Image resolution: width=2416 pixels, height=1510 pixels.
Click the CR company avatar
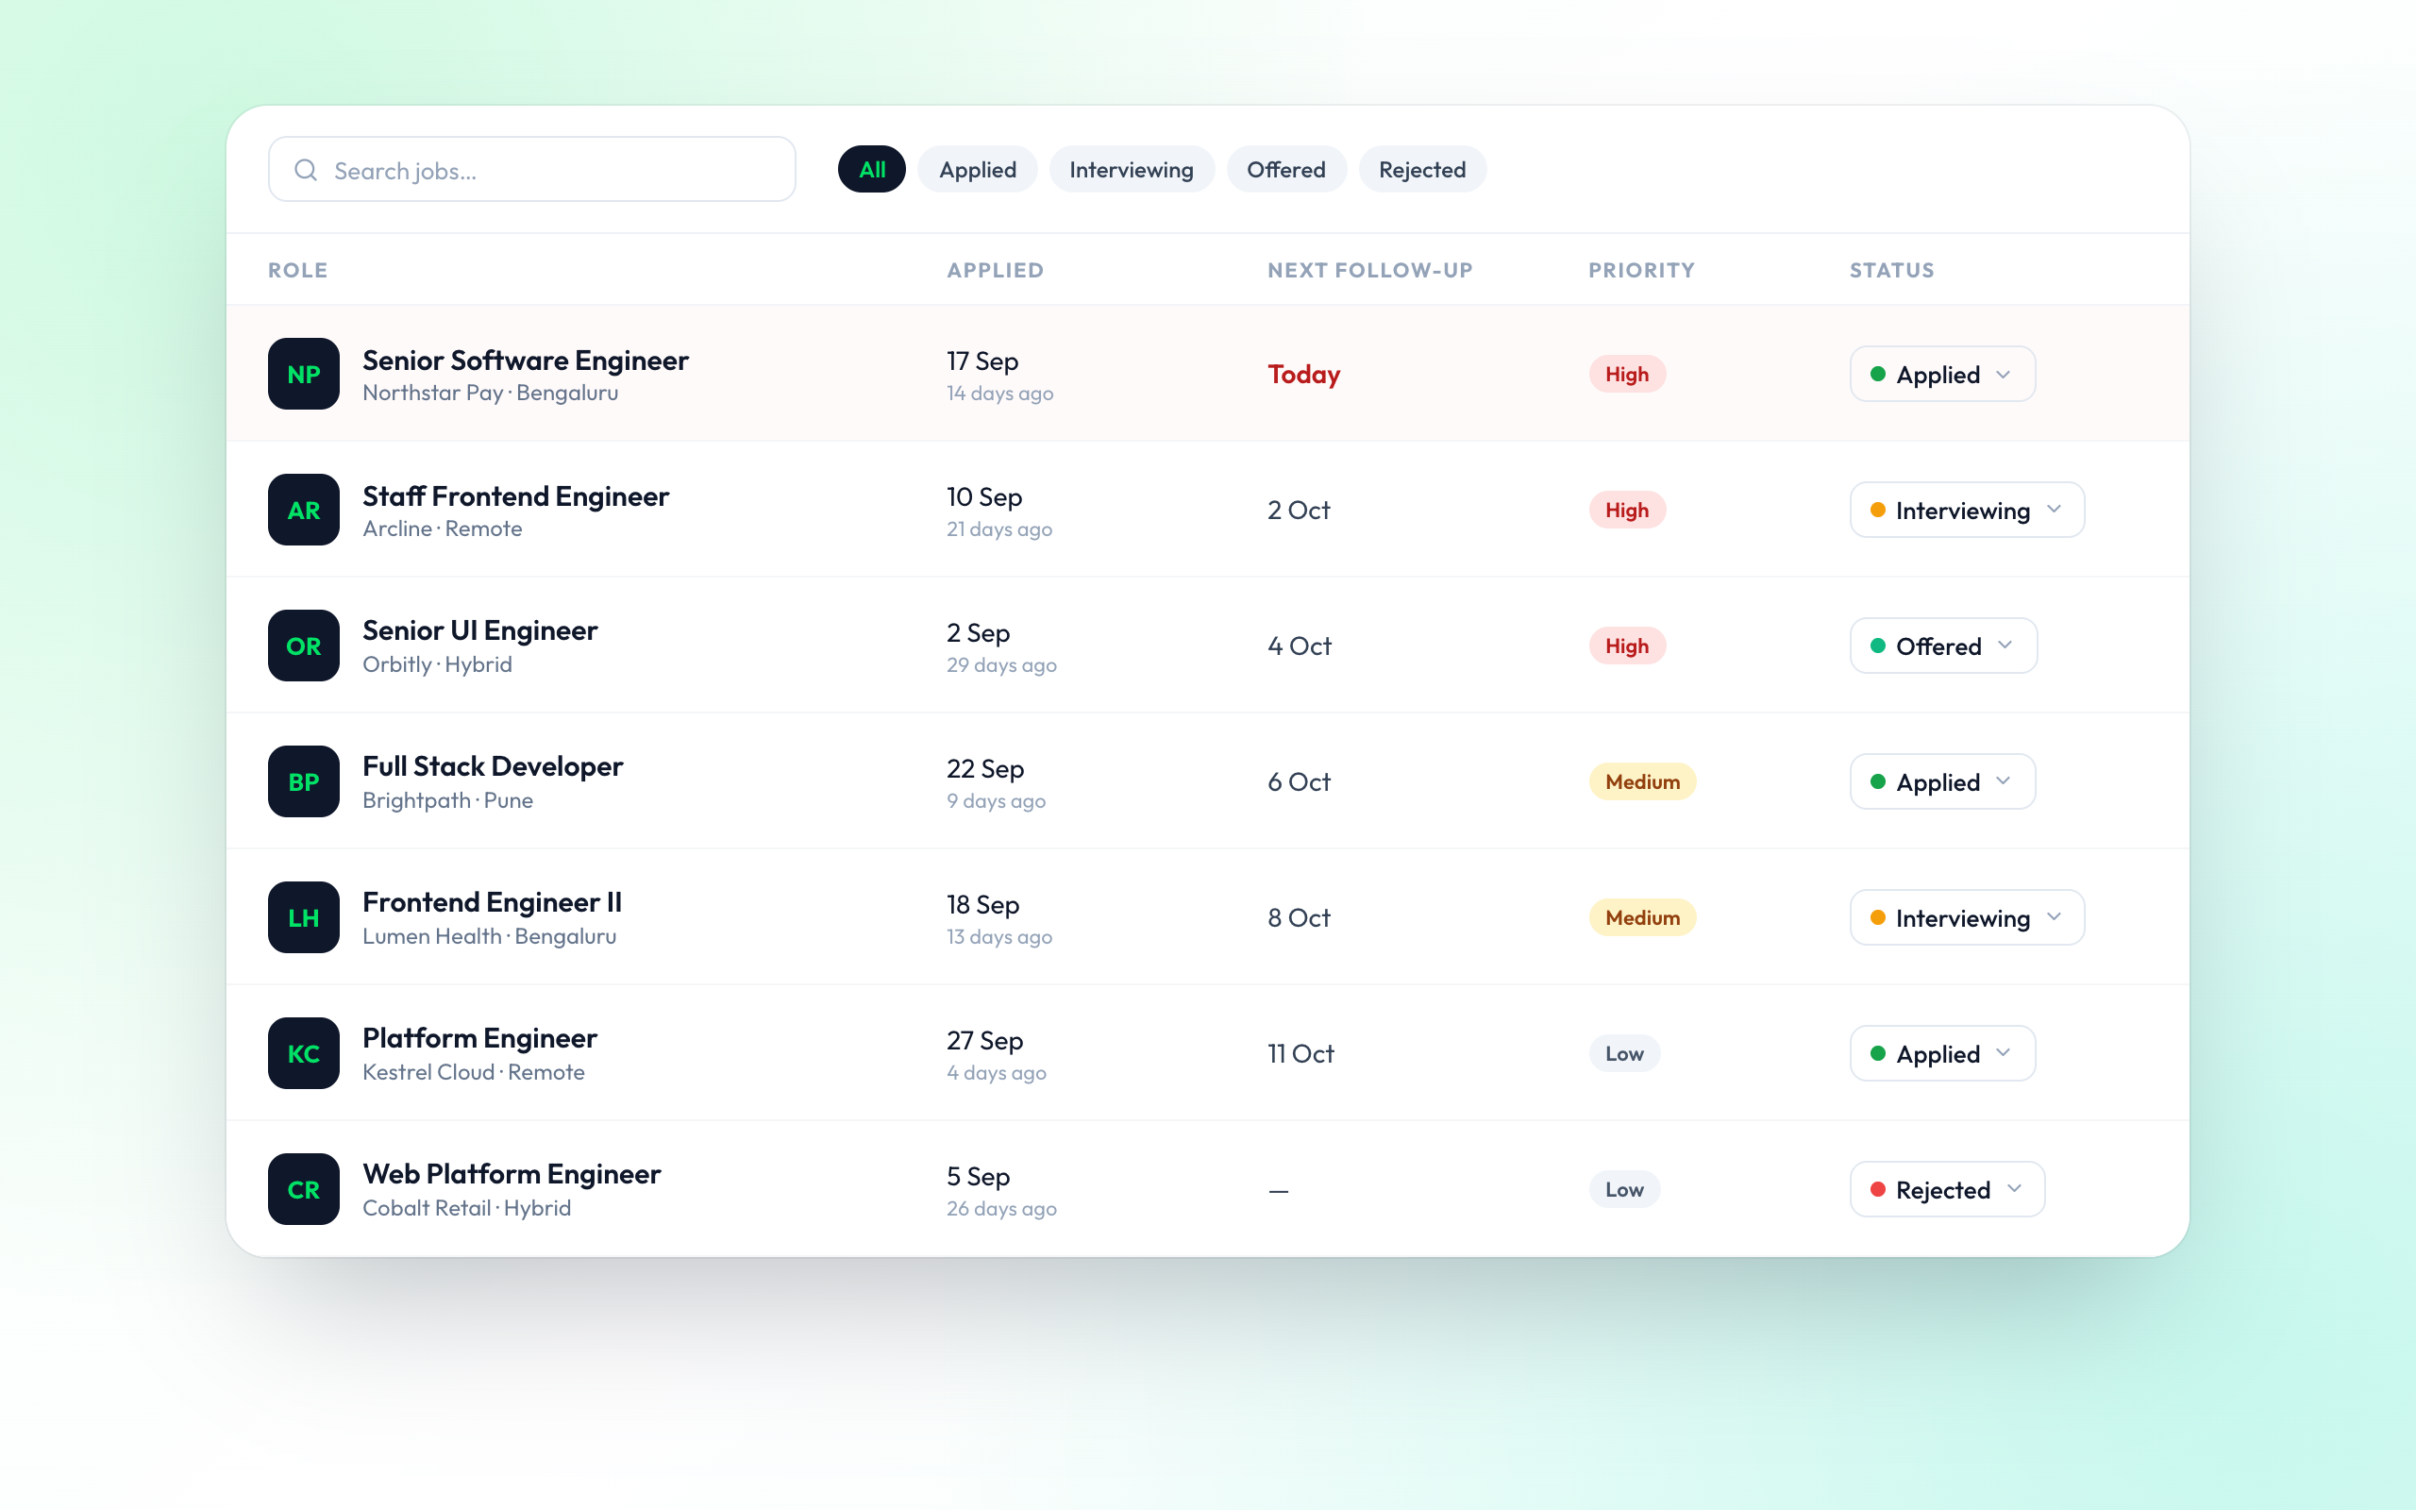pyautogui.click(x=304, y=1188)
